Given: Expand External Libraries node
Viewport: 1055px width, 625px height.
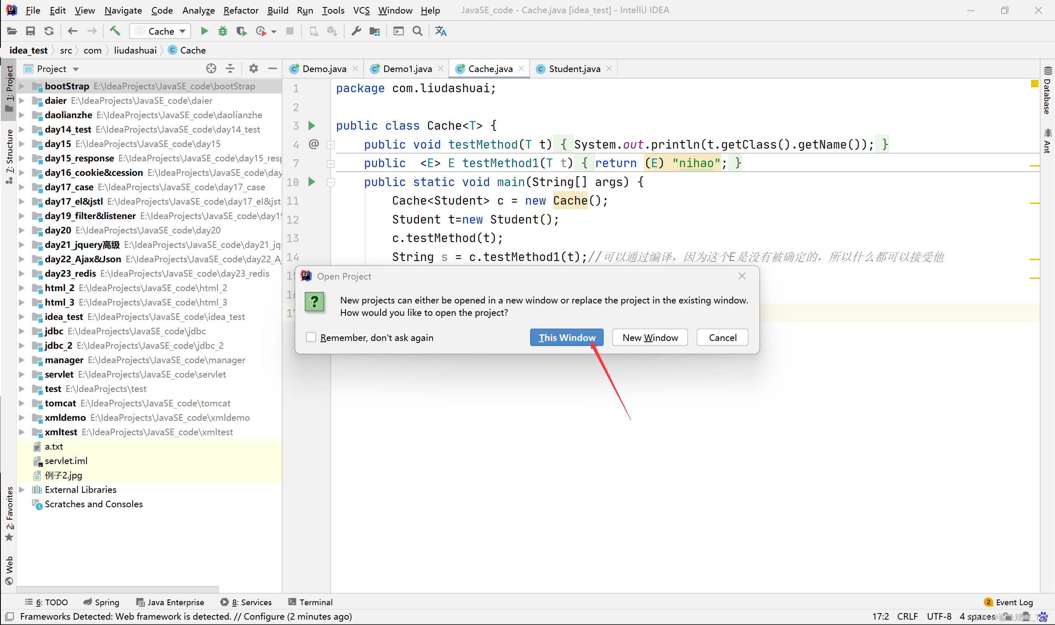Looking at the screenshot, I should tap(22, 490).
